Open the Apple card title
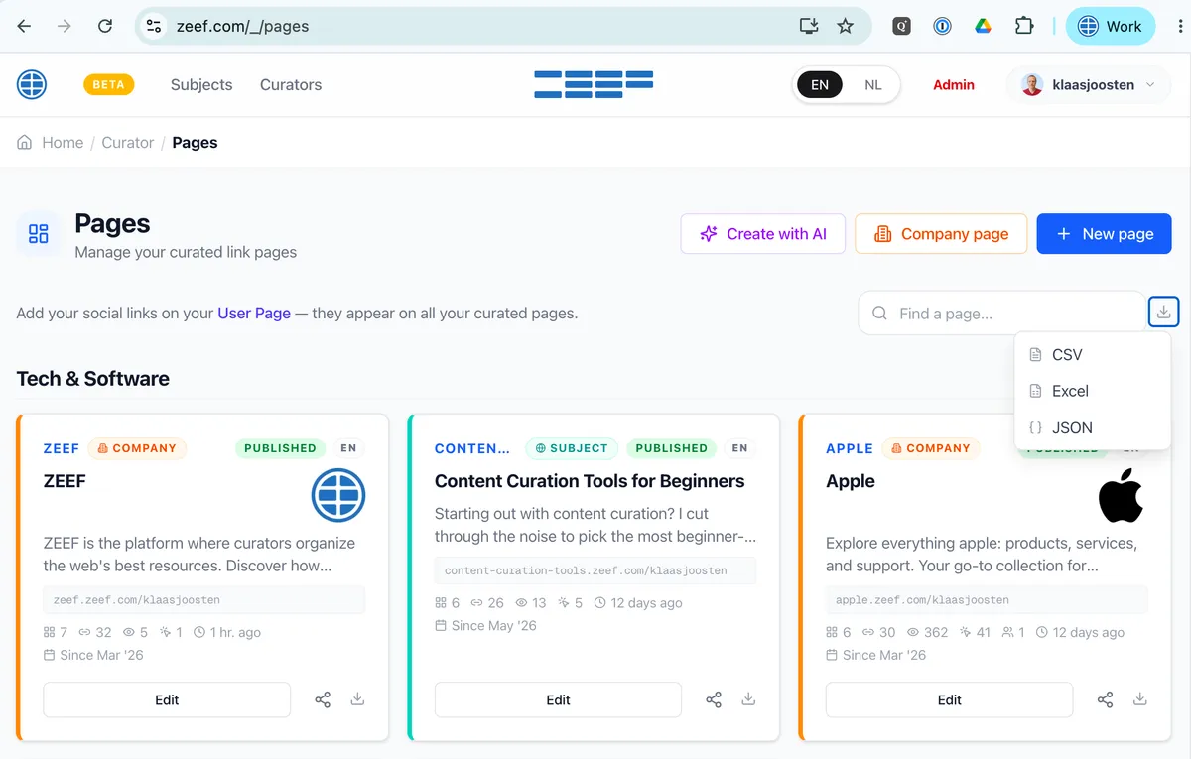Image resolution: width=1191 pixels, height=759 pixels. point(851,481)
